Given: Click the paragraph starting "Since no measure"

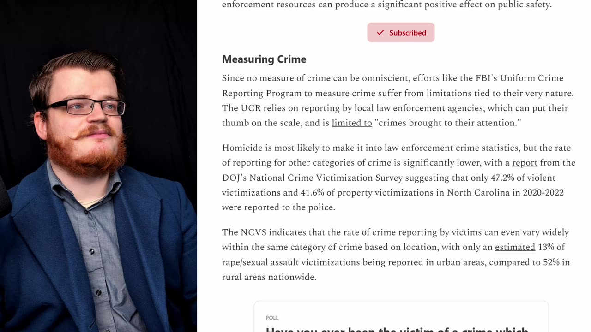Looking at the screenshot, I should click(x=398, y=101).
